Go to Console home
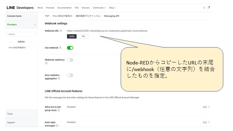The height and width of the screenshot is (131, 233). click(14, 16)
